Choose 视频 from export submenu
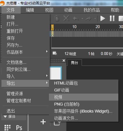The width and height of the screenshot is (123, 131). pyautogui.click(x=84, y=97)
